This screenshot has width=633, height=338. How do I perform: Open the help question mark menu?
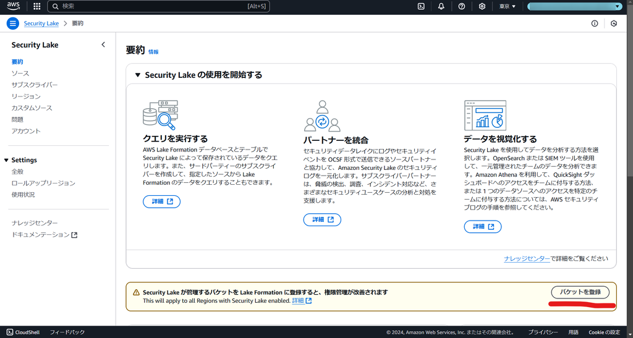(x=461, y=6)
